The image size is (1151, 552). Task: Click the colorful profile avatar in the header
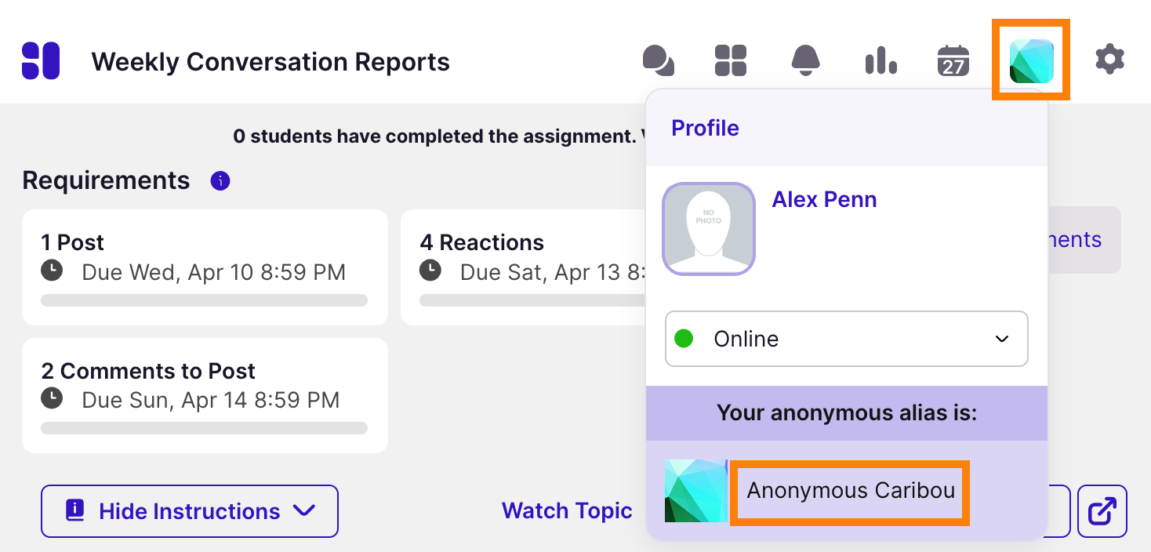[x=1031, y=60]
